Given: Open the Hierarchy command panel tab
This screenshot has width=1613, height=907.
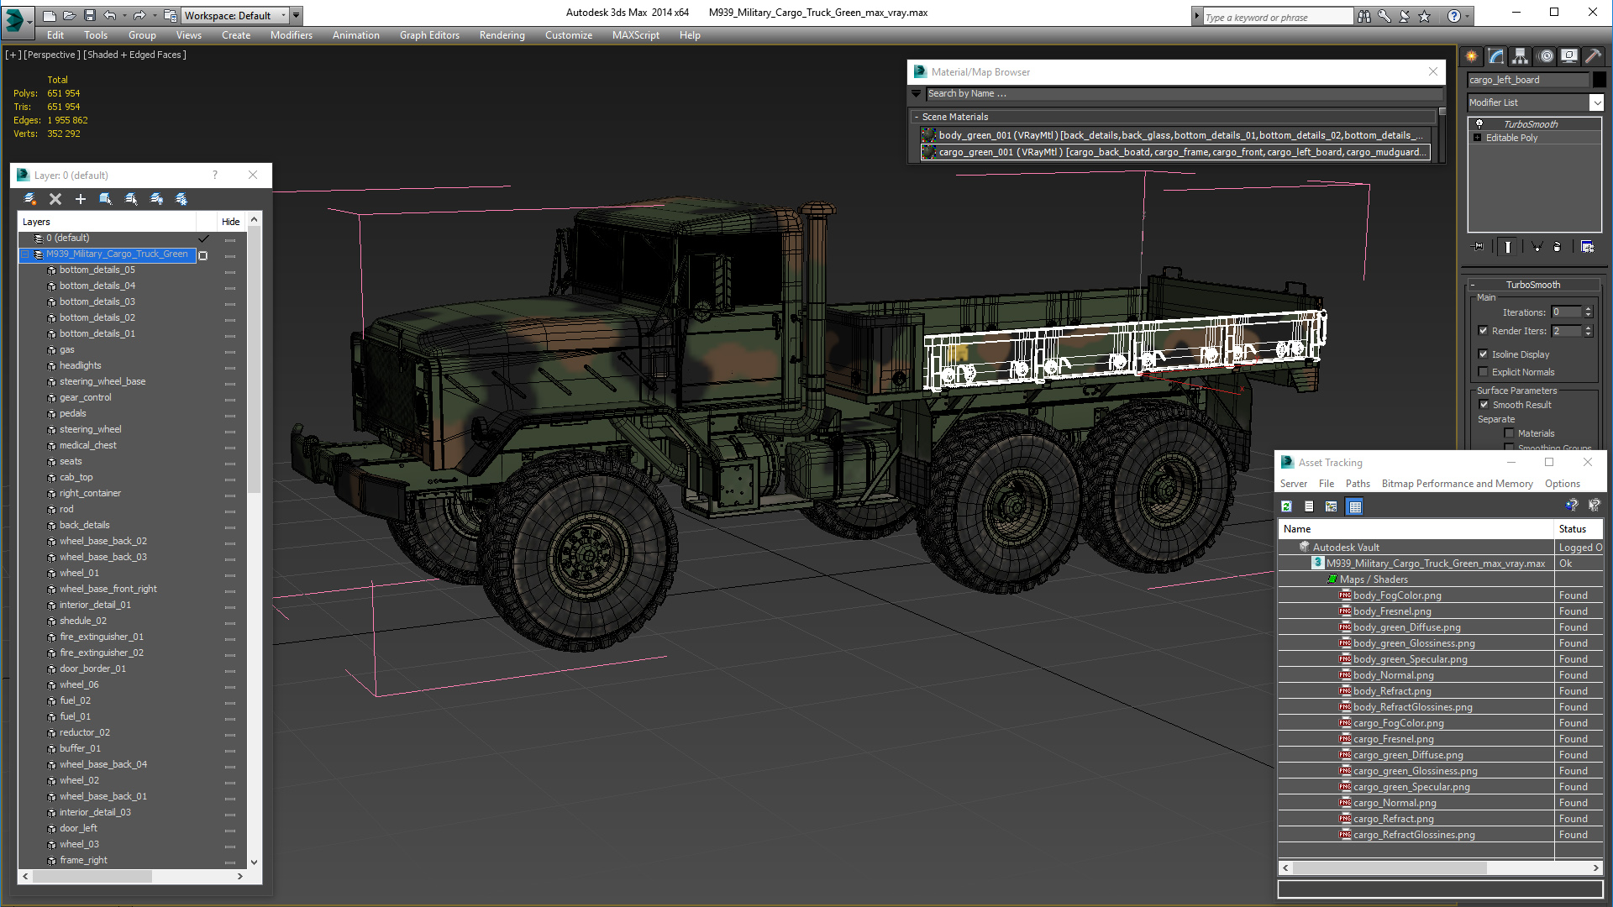Looking at the screenshot, I should 1521,56.
